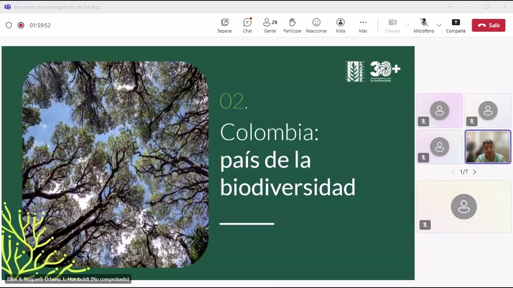
Task: Change layout with Vista
Action: tap(340, 25)
